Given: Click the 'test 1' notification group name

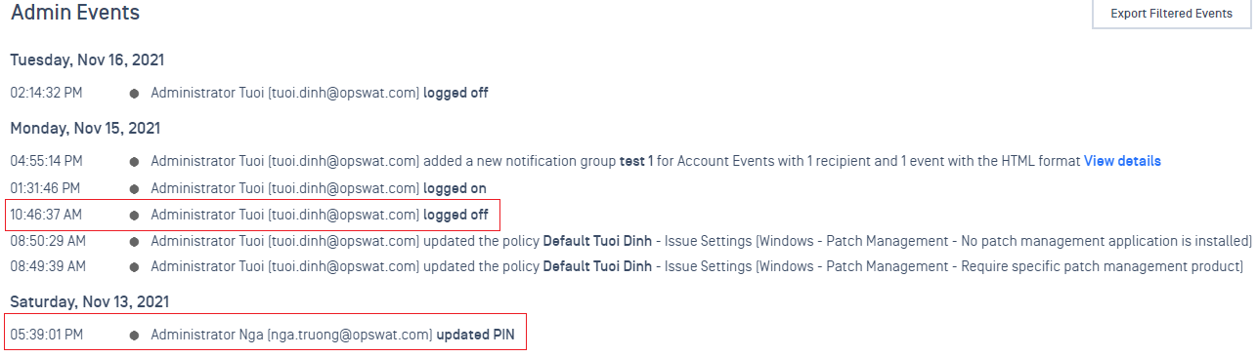Looking at the screenshot, I should coord(636,161).
